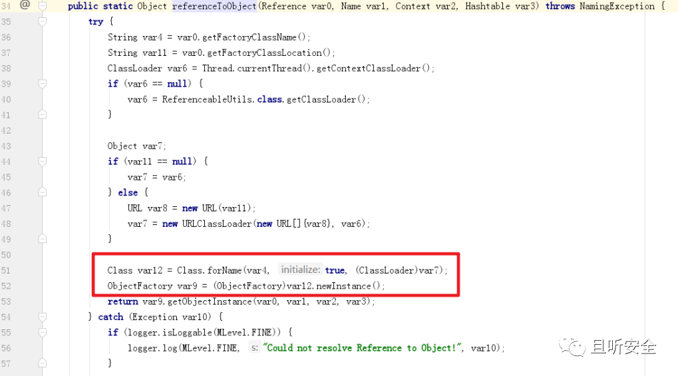The image size is (678, 376).
Task: Click the NamingException type in throws clause
Action: coord(617,6)
